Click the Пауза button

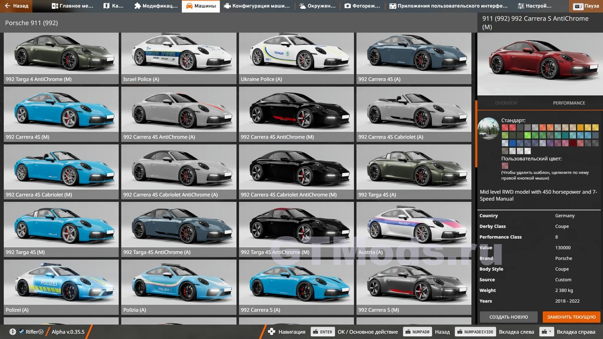[x=586, y=6]
